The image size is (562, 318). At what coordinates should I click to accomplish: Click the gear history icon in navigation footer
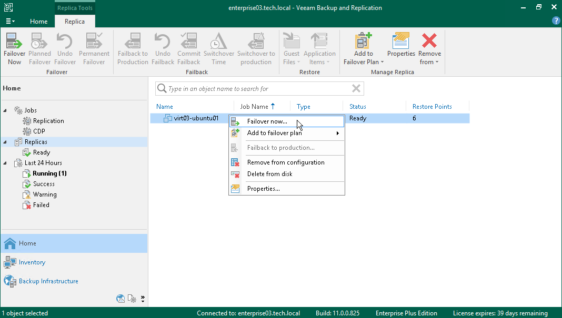click(132, 299)
